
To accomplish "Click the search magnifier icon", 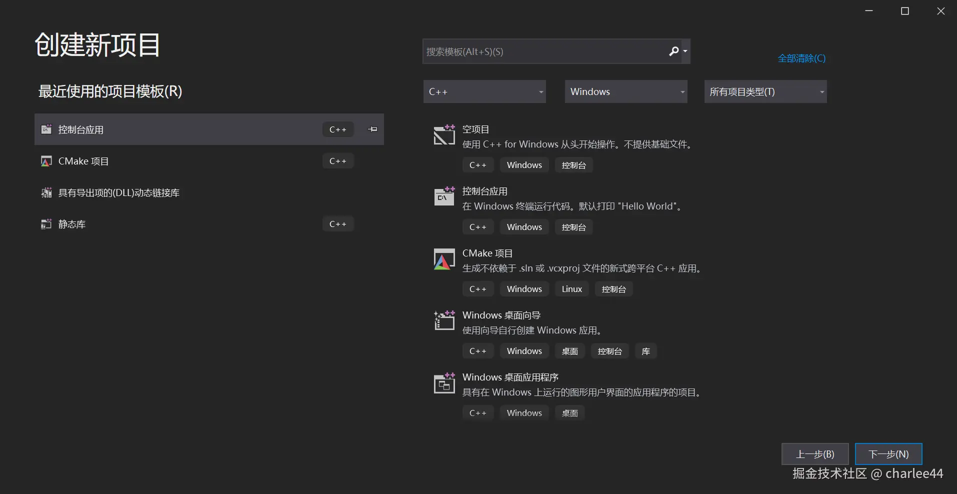I will (x=673, y=51).
